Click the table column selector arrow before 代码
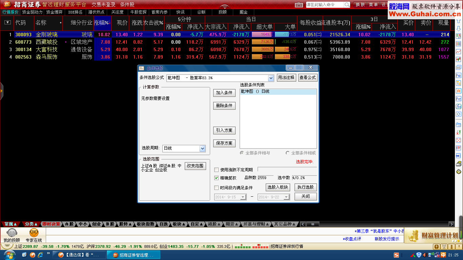 7,22
